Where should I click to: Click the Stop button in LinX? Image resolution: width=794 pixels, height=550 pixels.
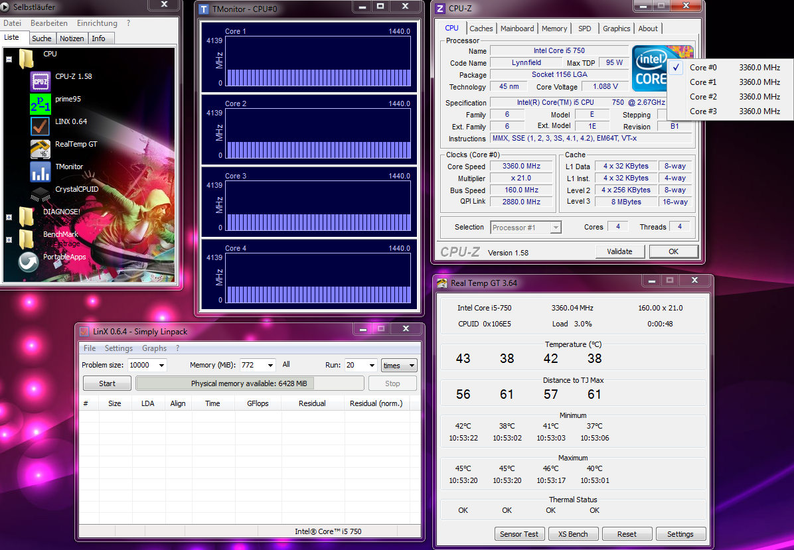pos(392,383)
